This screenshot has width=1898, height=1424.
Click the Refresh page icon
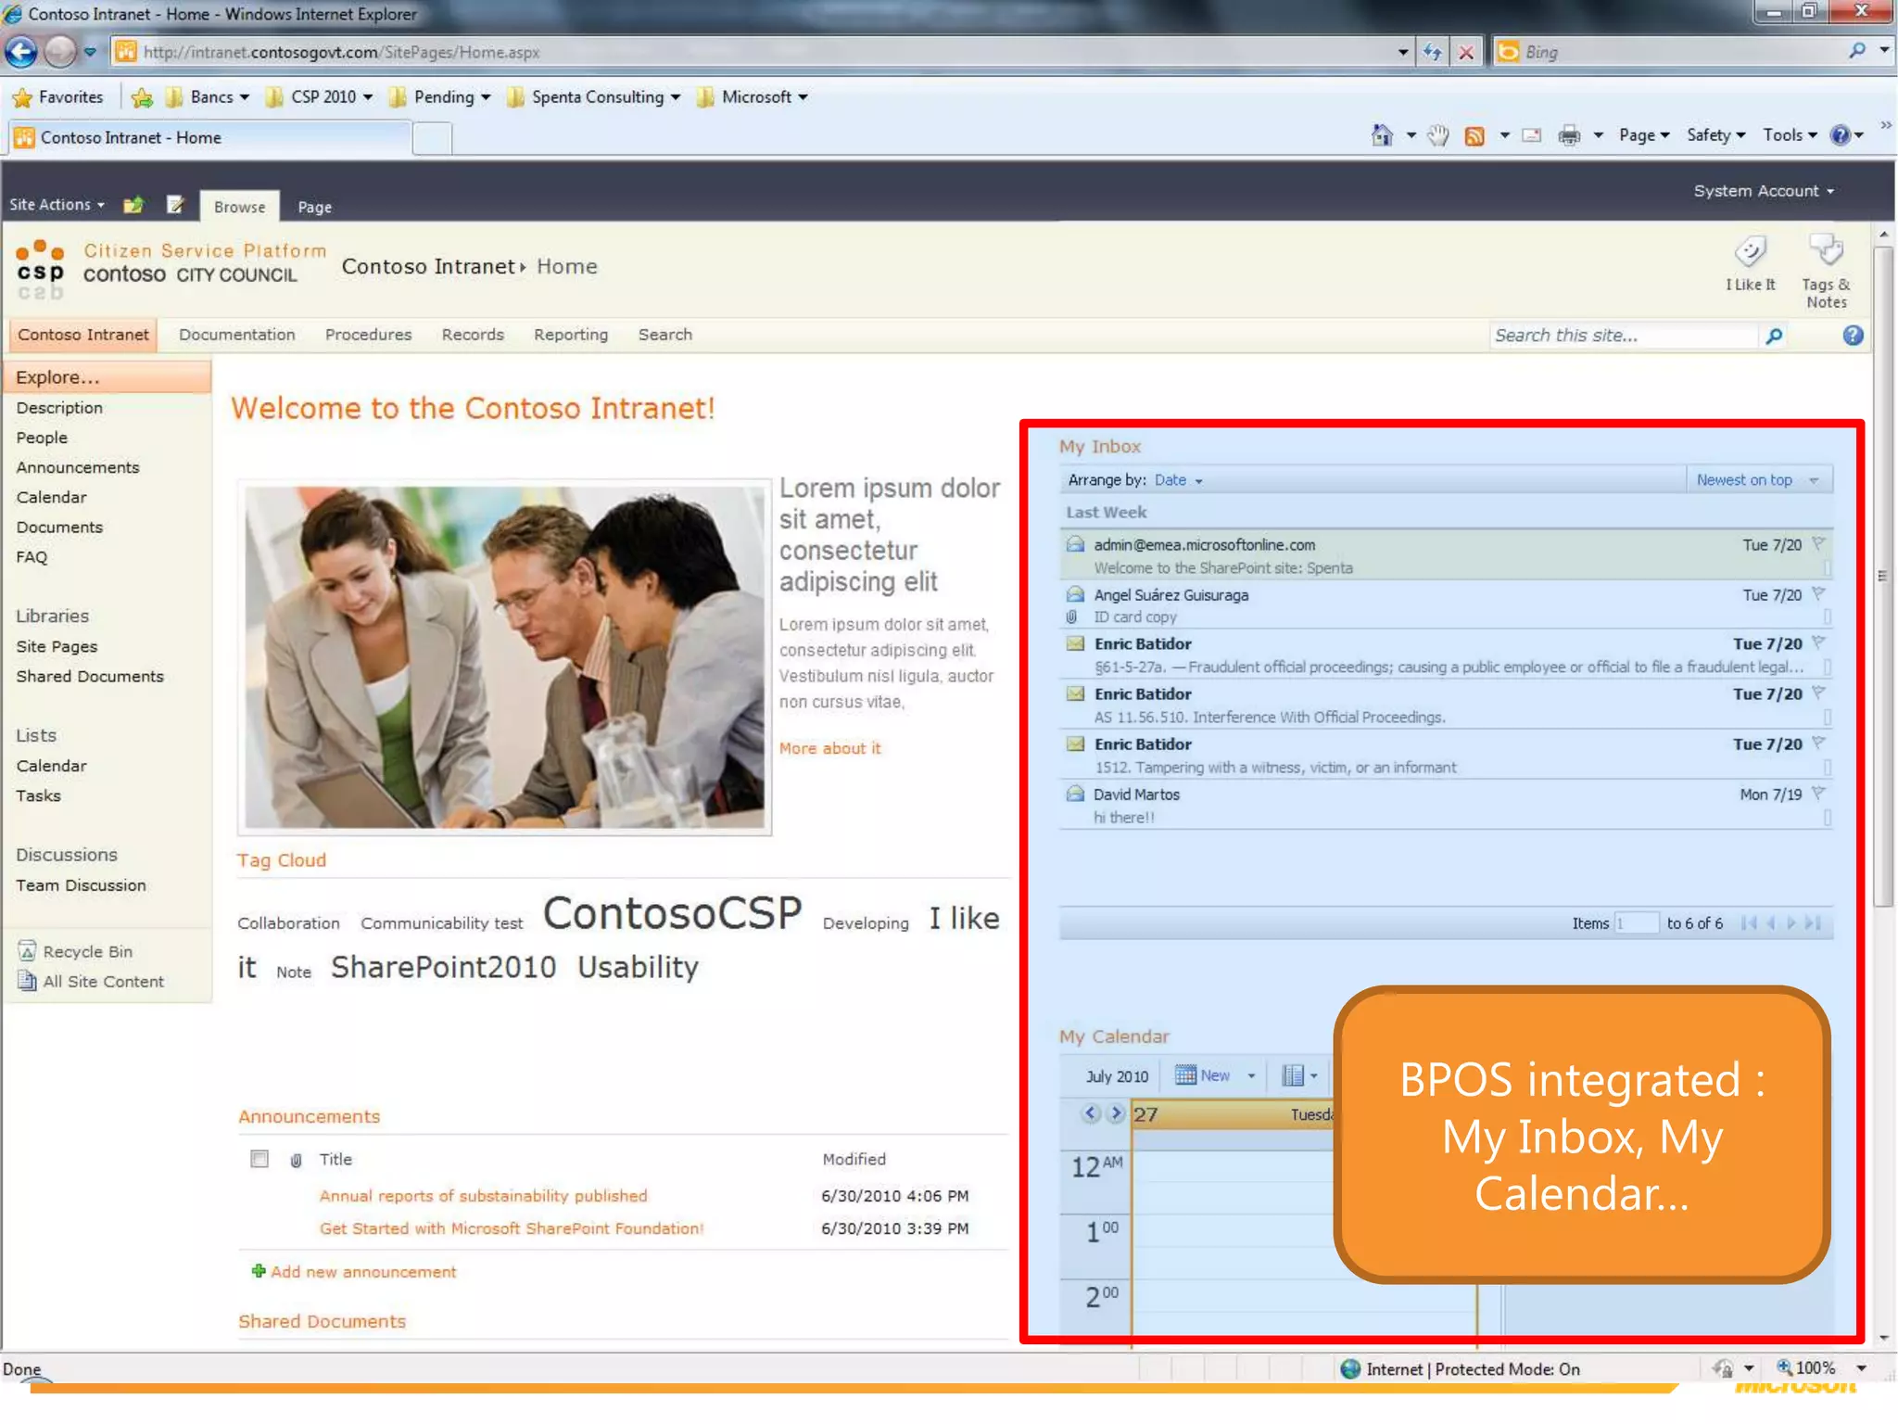tap(1432, 53)
